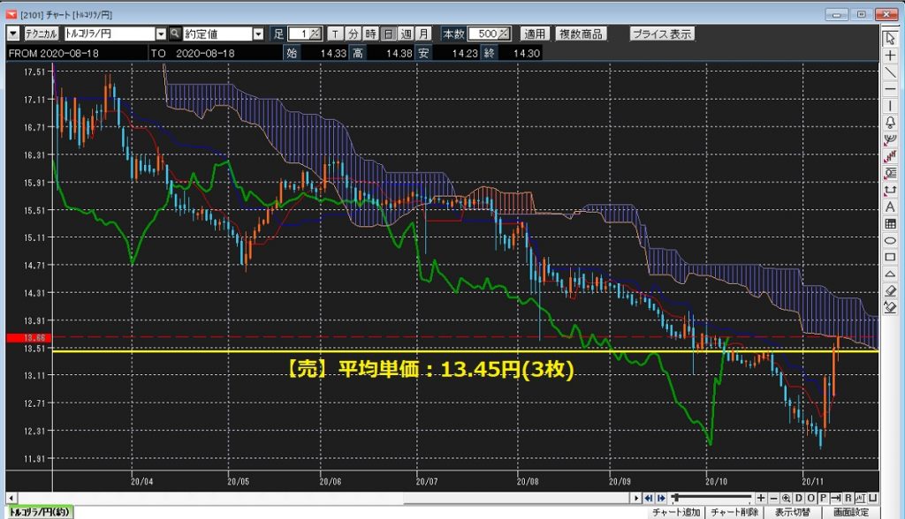Switch to weekly (週) timeframe
Viewport: 905px width, 519px height.
pos(406,34)
